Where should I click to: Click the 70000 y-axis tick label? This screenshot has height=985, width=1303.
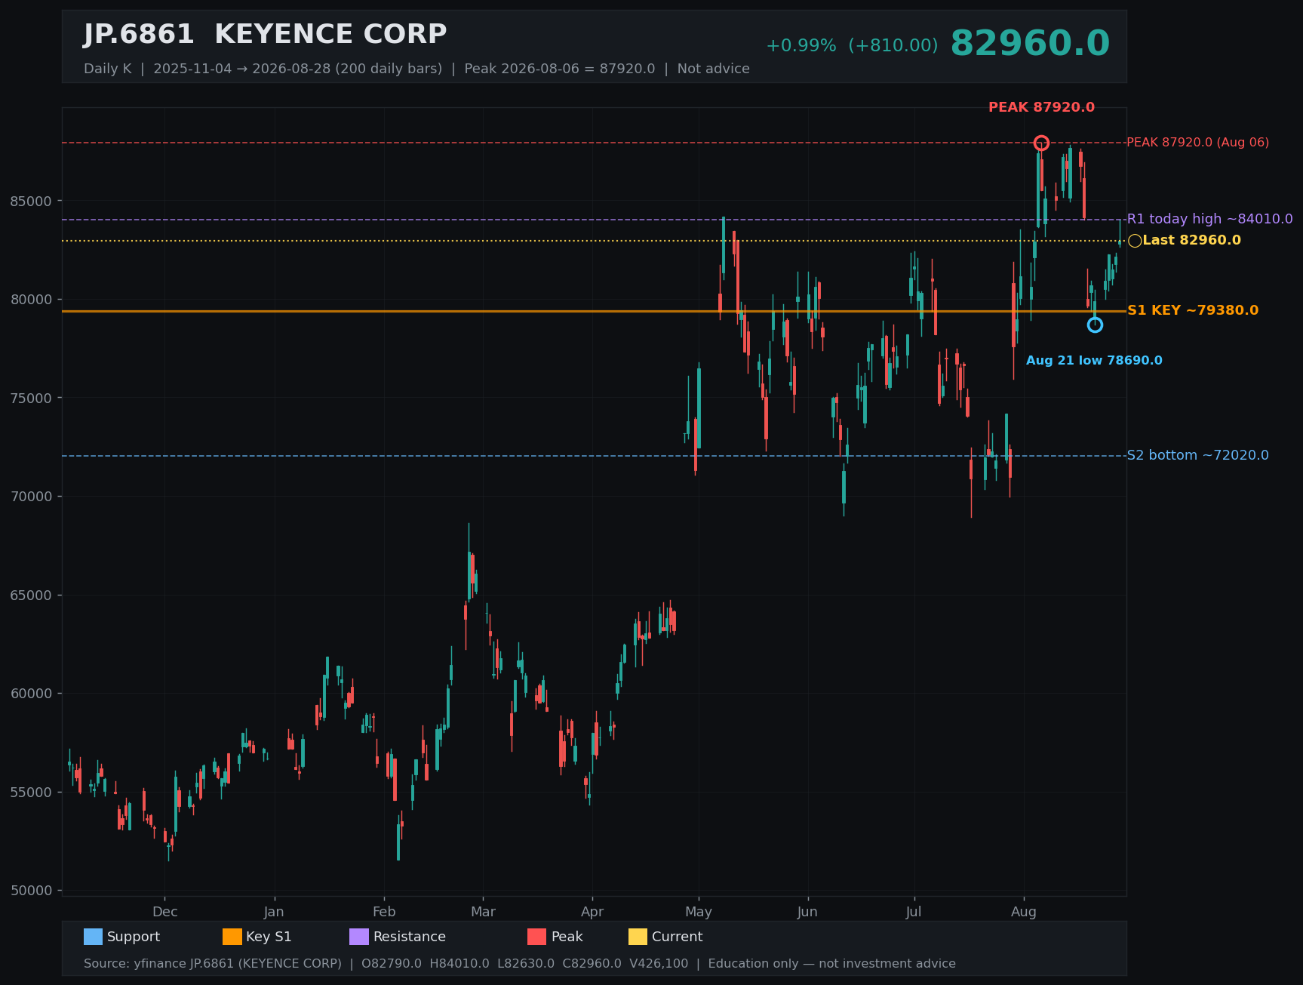[x=31, y=497]
